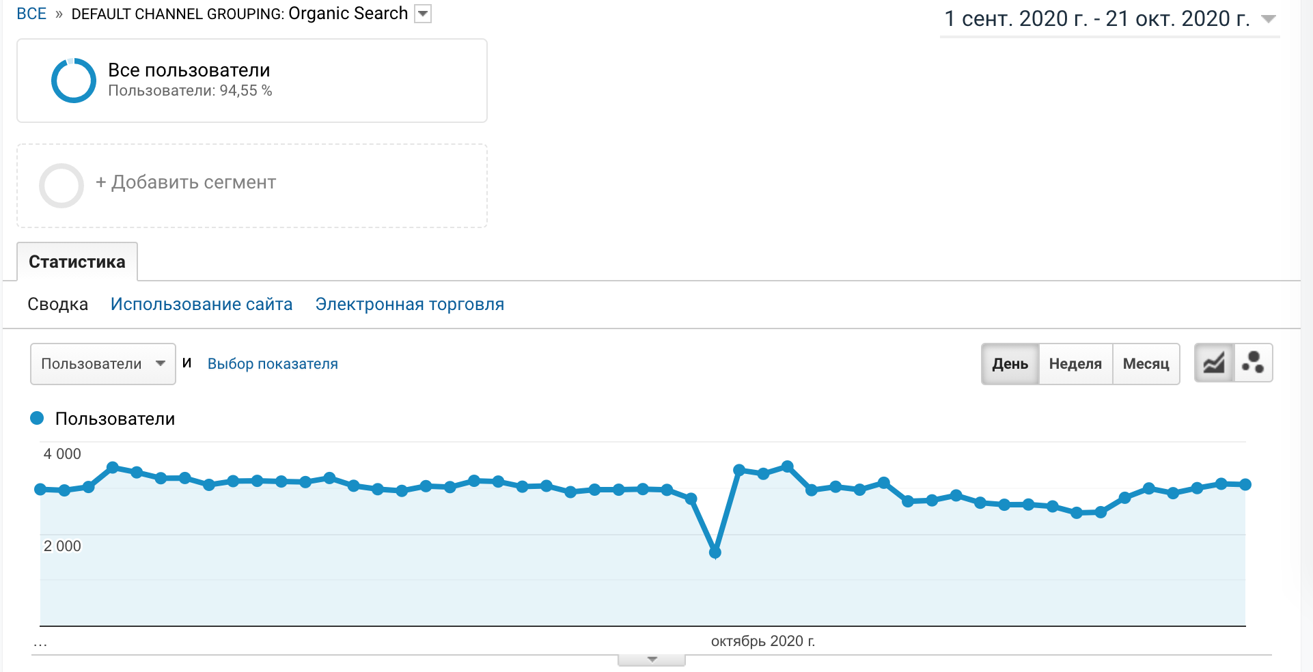Expand the panel below the chart
Image resolution: width=1313 pixels, height=672 pixels.
652,660
